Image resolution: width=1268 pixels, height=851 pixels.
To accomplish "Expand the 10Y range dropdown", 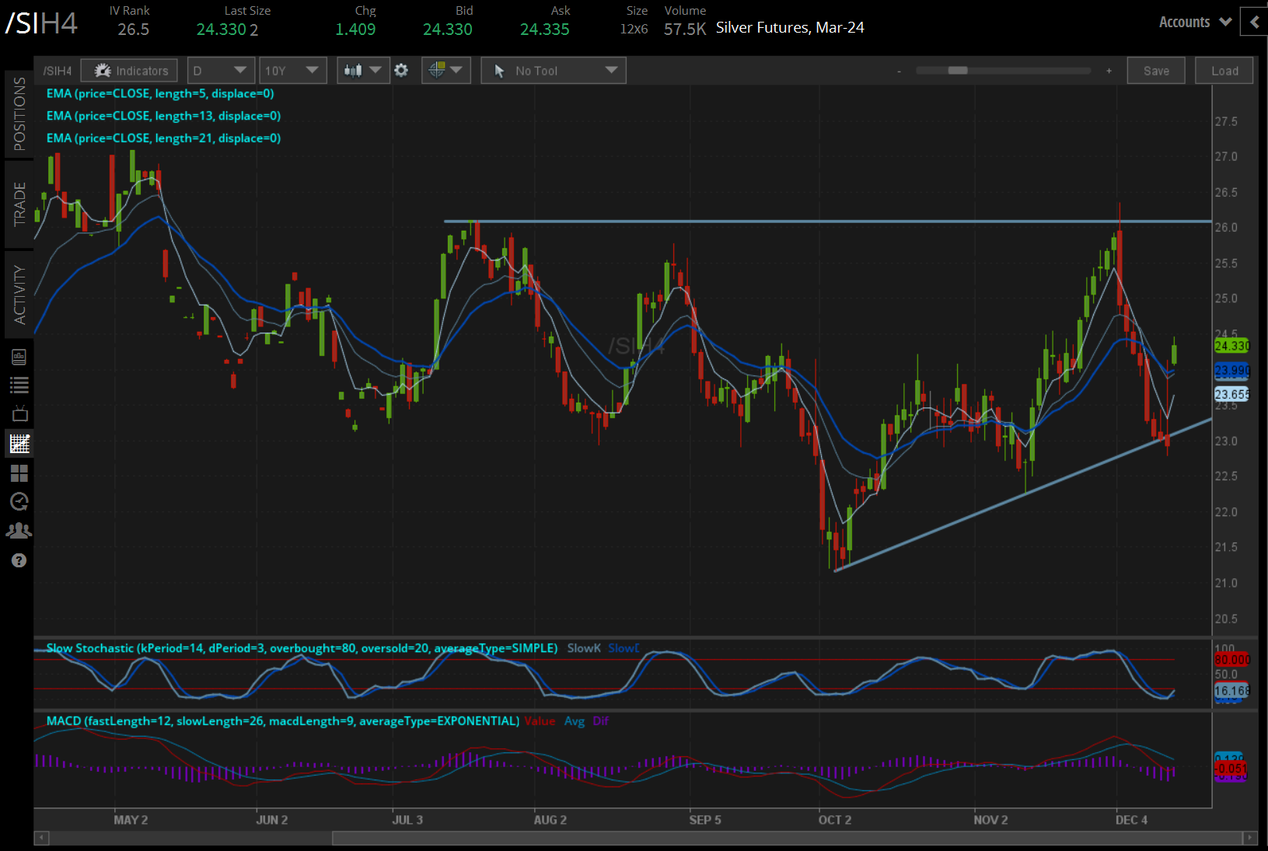I will [x=292, y=71].
